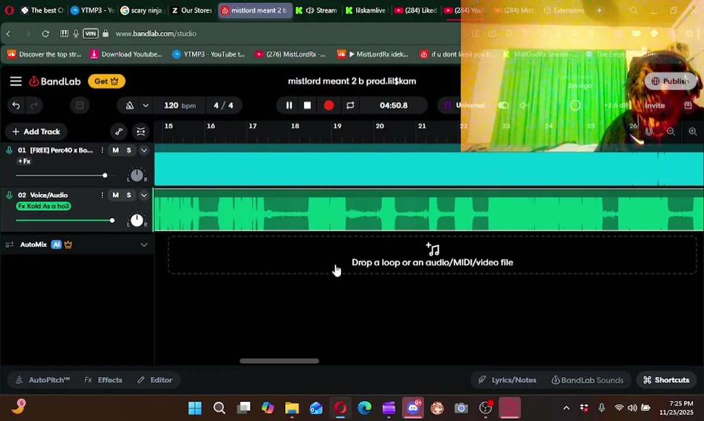704x421 pixels.
Task: Open the Download Youtube bookmark
Action: pyautogui.click(x=126, y=54)
